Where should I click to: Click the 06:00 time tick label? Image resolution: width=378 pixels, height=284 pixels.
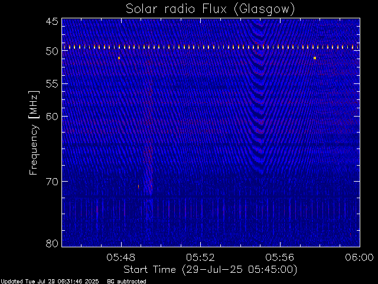(360, 257)
